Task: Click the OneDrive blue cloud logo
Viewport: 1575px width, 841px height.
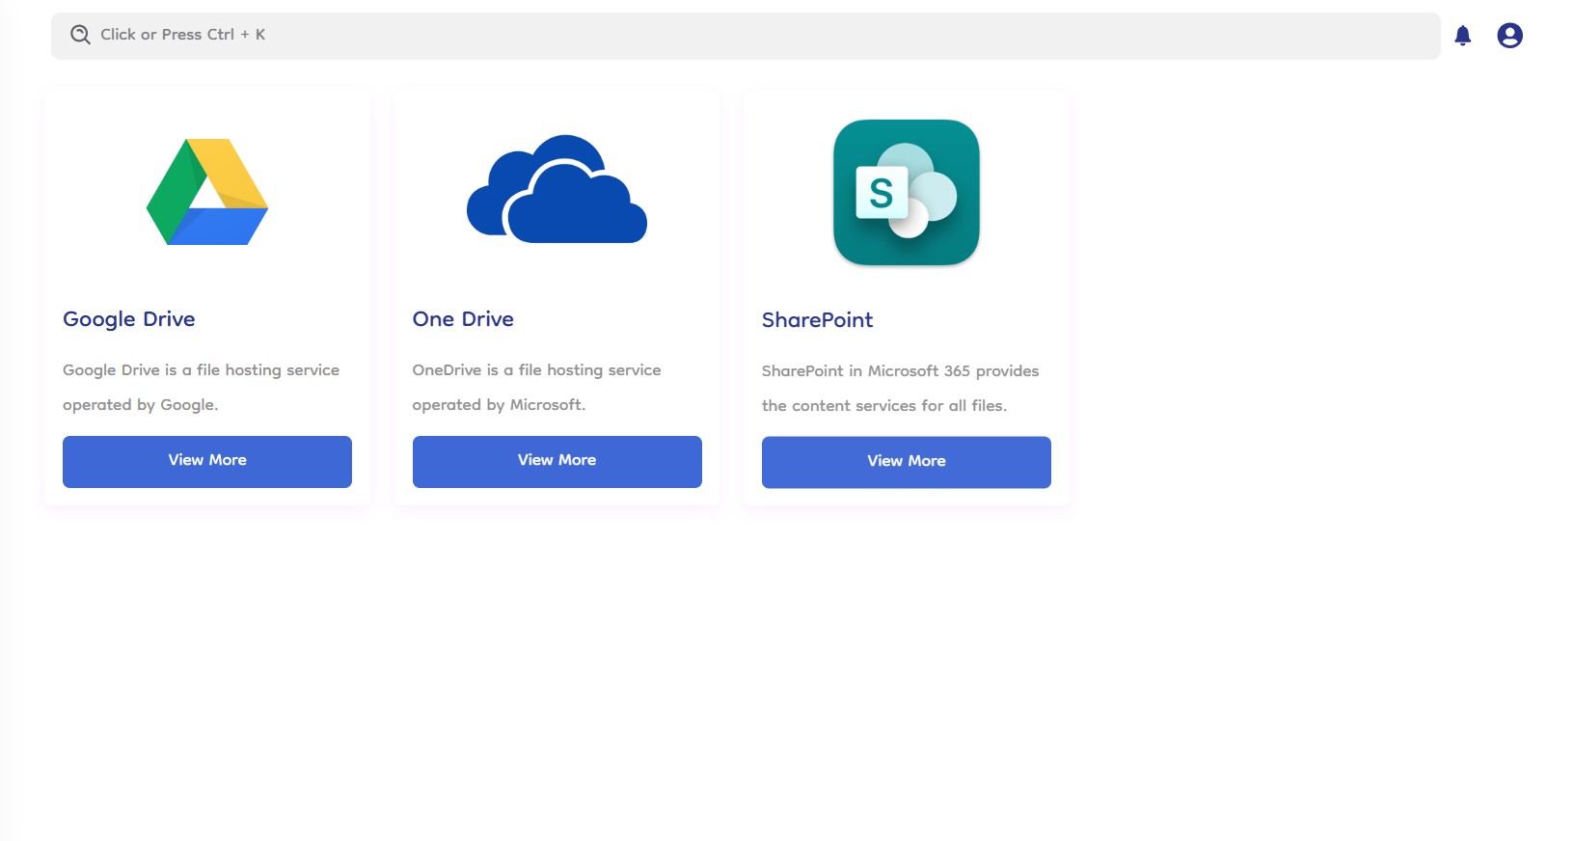Action: 557,190
